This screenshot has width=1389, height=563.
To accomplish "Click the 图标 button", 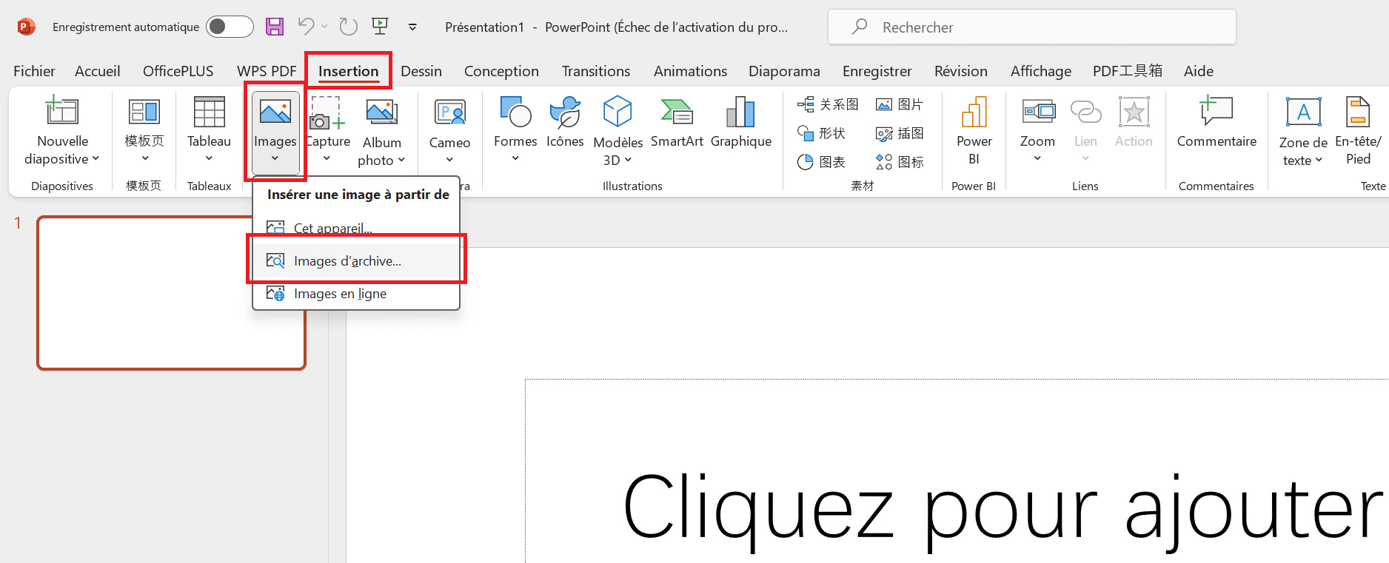I will 900,162.
